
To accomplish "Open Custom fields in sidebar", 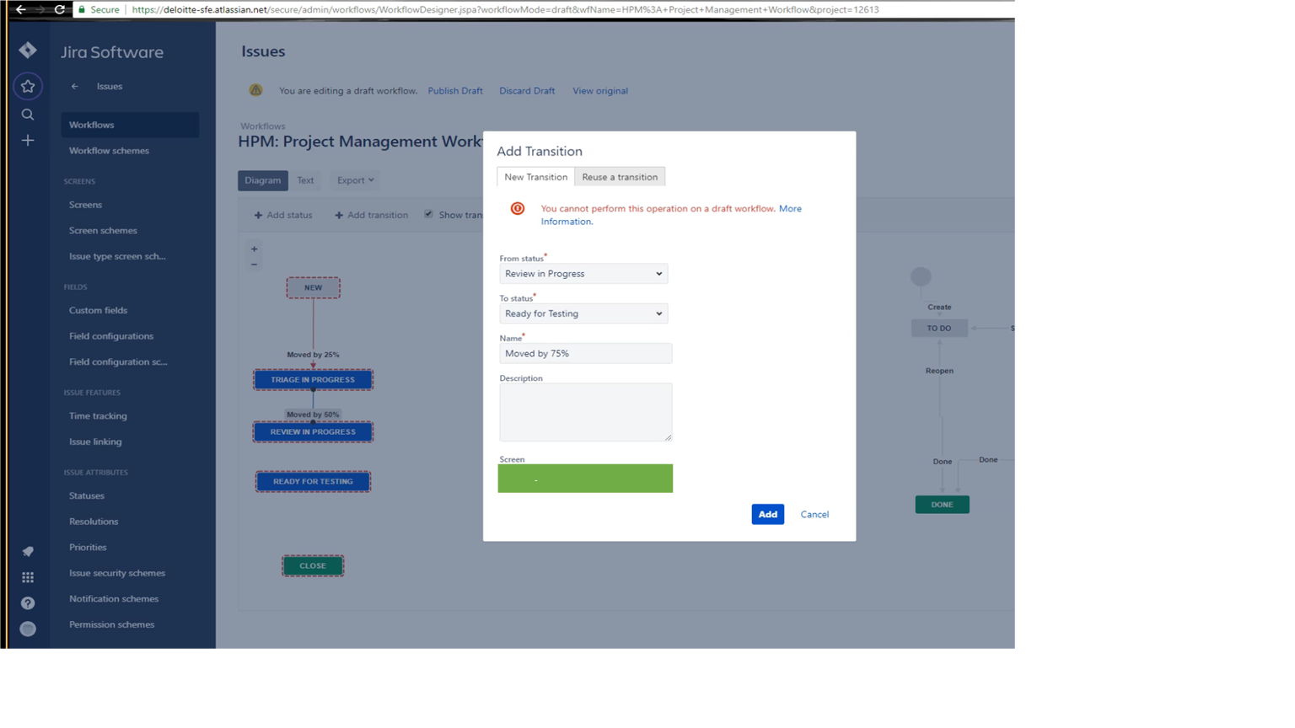I will tap(98, 310).
